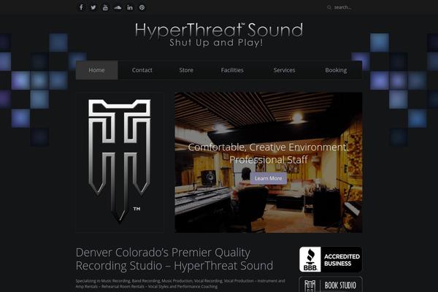Open the Booking menu item

point(336,70)
